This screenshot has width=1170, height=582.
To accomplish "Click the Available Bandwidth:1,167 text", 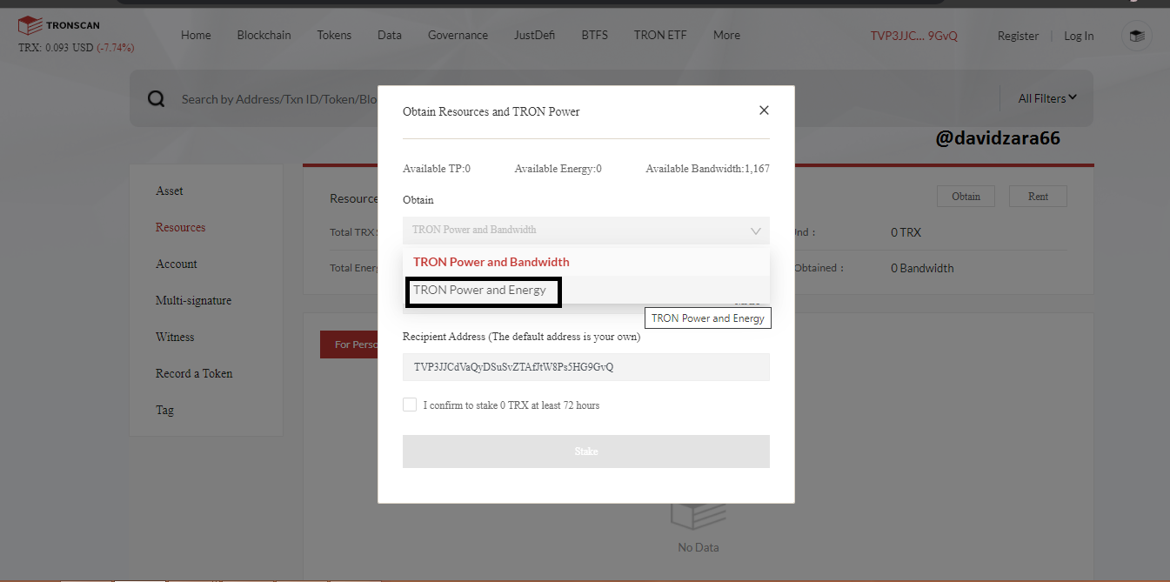I will (x=707, y=169).
